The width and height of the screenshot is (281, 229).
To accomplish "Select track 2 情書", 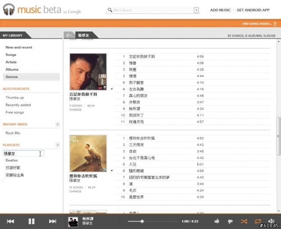I will [192, 63].
